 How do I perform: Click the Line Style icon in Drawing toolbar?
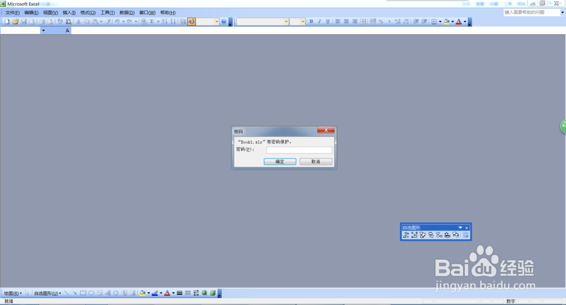pos(179,293)
